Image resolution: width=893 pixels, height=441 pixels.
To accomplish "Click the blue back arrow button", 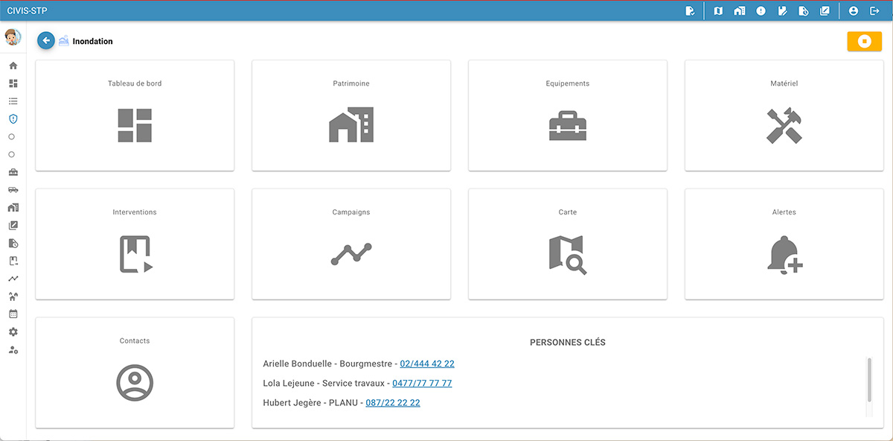I will pyautogui.click(x=46, y=41).
